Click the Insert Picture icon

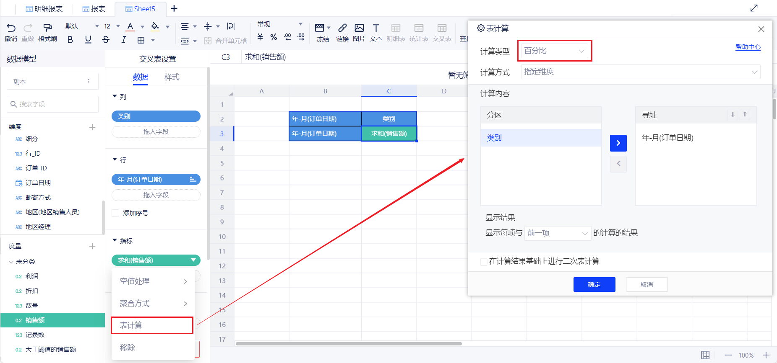(x=359, y=28)
